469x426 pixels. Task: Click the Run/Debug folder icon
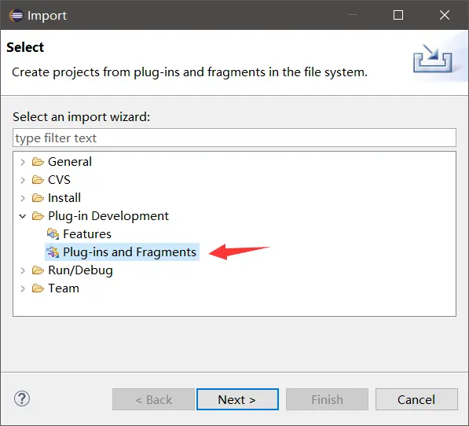tap(38, 270)
